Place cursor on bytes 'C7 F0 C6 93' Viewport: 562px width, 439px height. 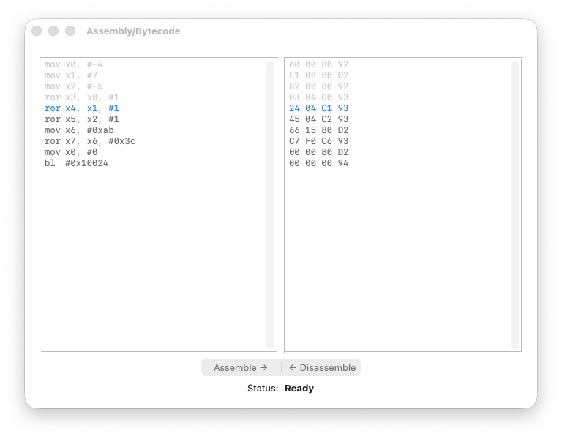click(318, 141)
